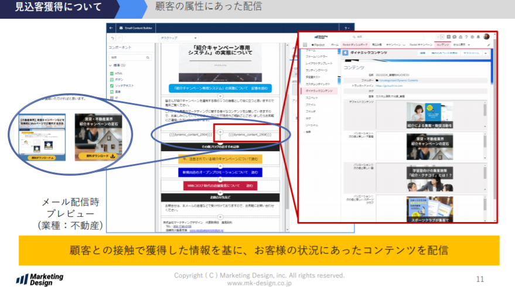Click the pencil edit icon in nav bar
The width and height of the screenshot is (515, 287).
tap(489, 44)
